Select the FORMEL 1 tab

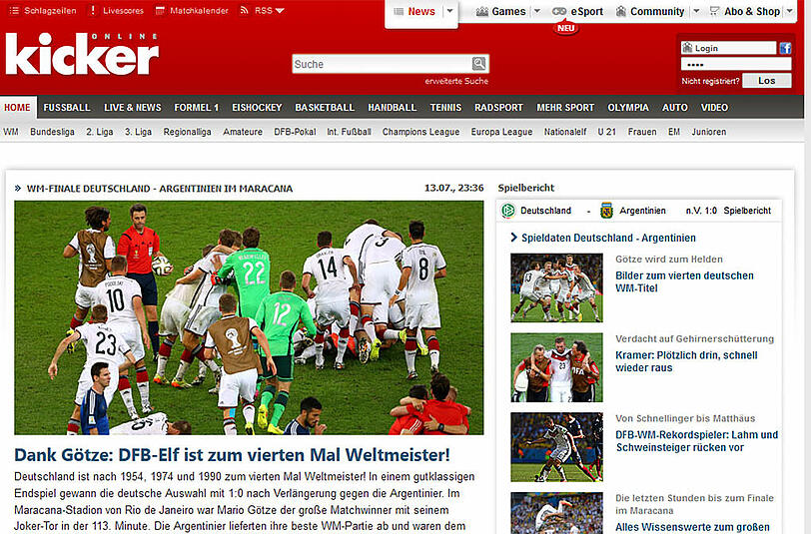click(x=197, y=108)
